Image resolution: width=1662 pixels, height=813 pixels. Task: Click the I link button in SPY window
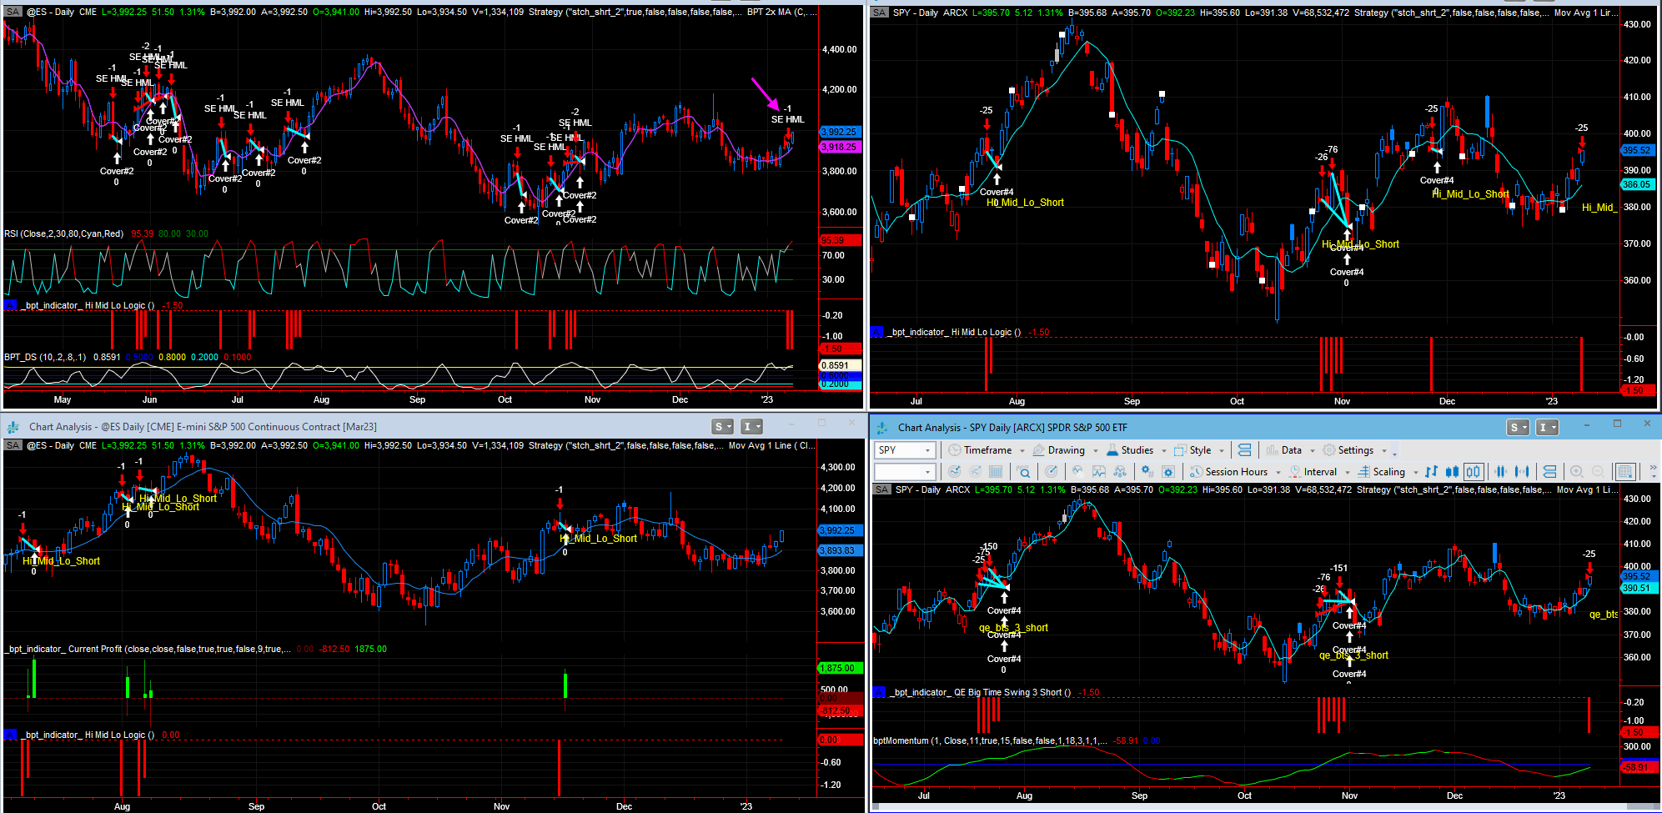[1545, 428]
